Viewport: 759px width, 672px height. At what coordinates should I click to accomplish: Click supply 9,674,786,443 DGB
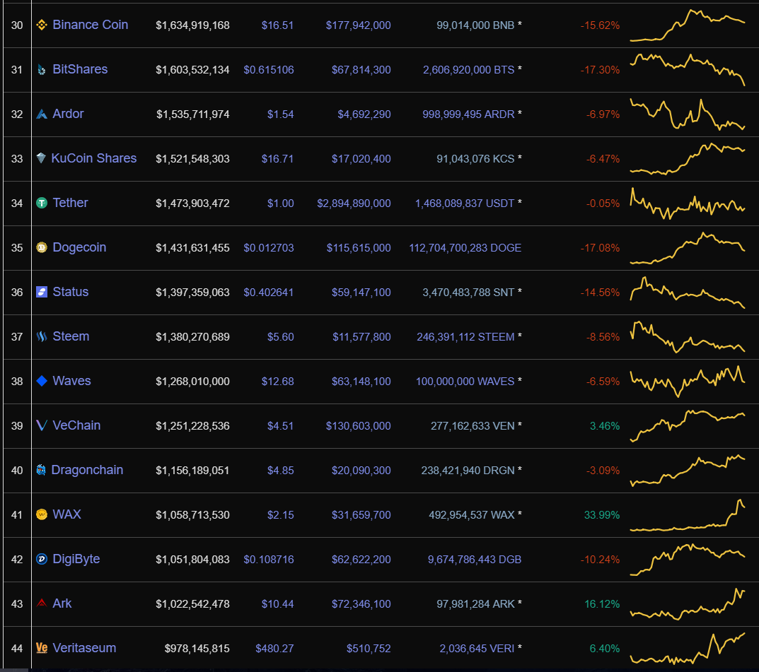click(x=475, y=560)
